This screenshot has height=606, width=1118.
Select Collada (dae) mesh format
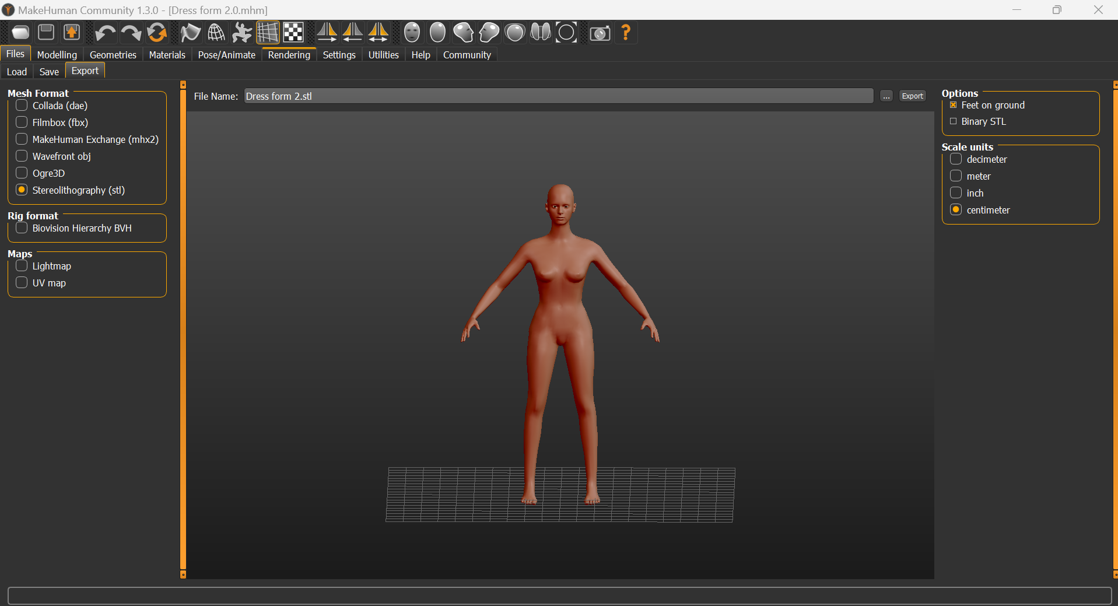tap(52, 106)
